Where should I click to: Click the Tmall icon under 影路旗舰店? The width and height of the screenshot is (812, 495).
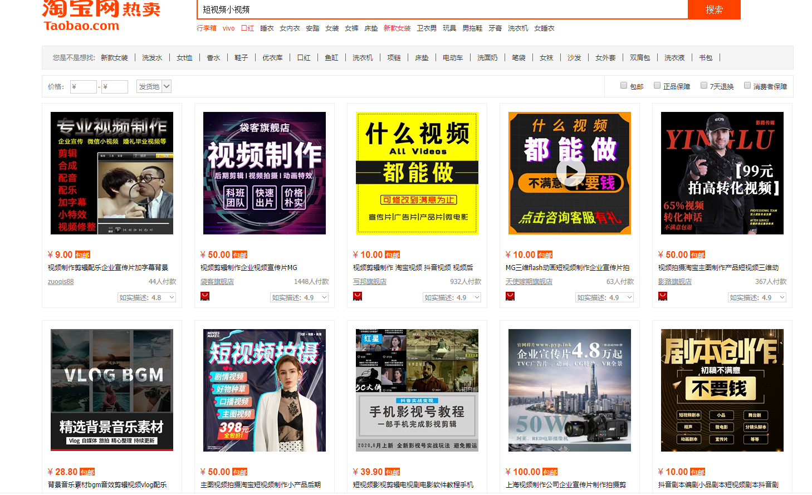coord(663,296)
